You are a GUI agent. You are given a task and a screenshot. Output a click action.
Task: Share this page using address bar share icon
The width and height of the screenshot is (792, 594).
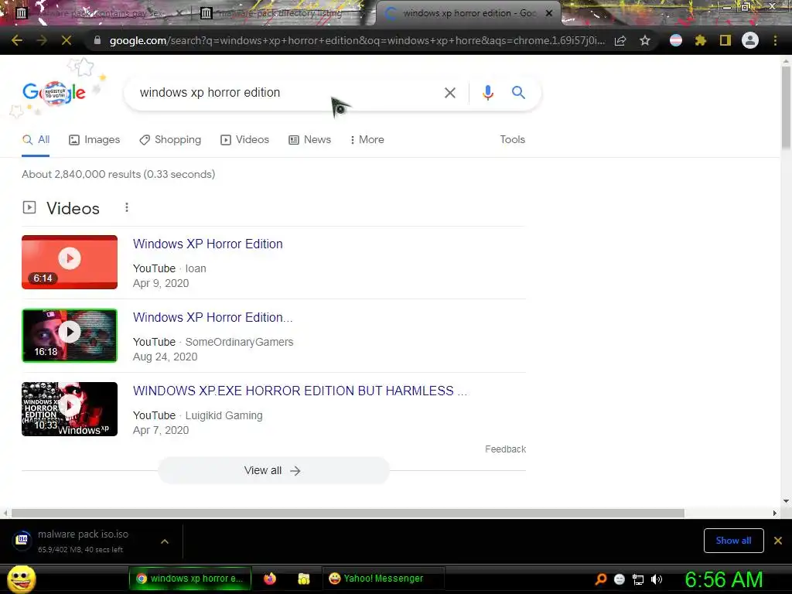[x=620, y=40]
